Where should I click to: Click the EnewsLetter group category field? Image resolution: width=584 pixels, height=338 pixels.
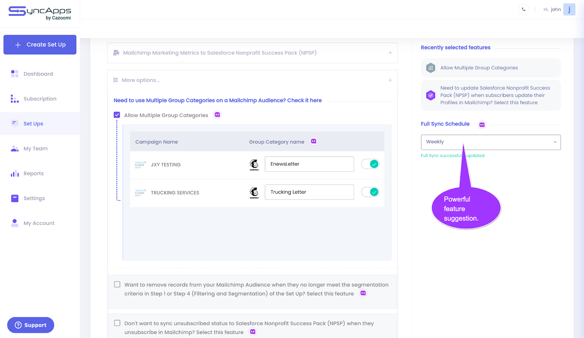(309, 164)
